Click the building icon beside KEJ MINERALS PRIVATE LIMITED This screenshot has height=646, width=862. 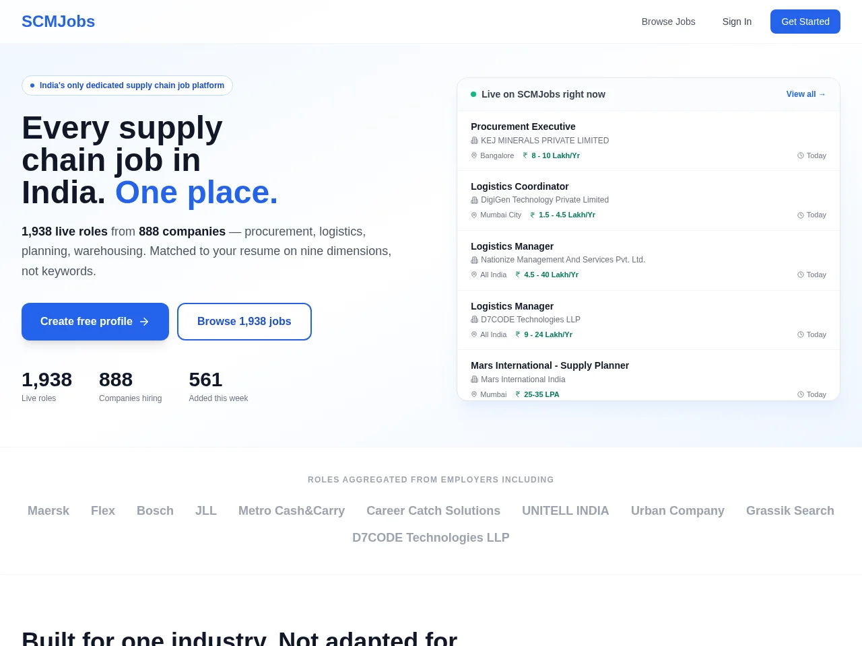(x=474, y=141)
